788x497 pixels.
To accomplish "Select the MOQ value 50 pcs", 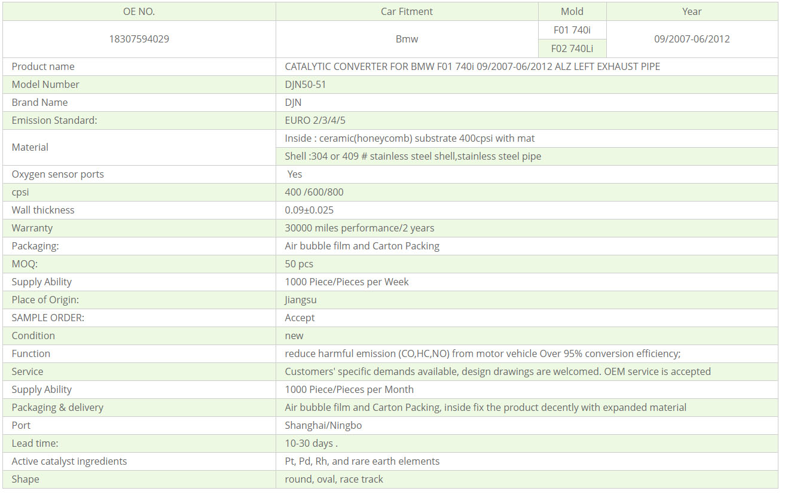I will point(299,264).
